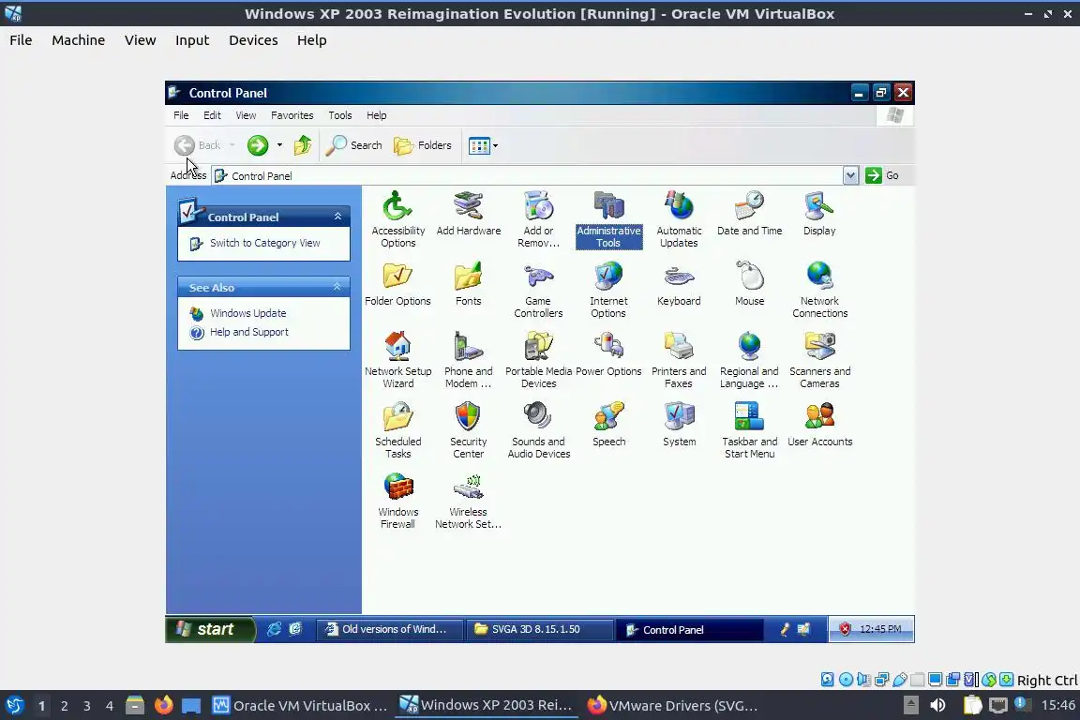Viewport: 1080px width, 720px height.
Task: Open Network Connections
Action: pos(819,290)
